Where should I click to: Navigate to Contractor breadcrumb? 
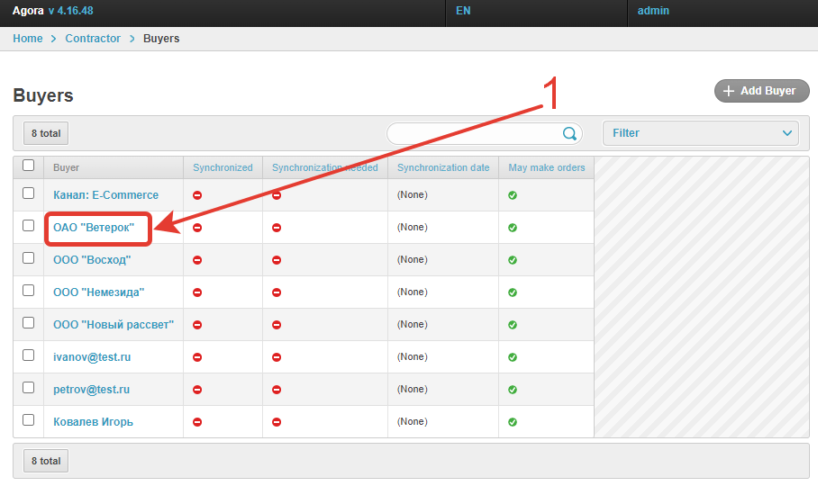point(93,39)
